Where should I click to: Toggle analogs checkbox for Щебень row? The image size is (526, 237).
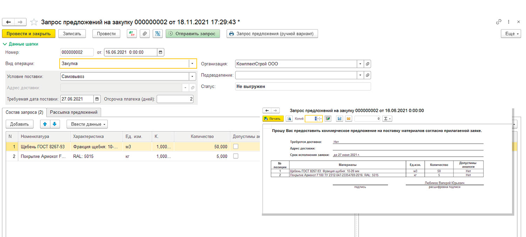[x=236, y=146]
